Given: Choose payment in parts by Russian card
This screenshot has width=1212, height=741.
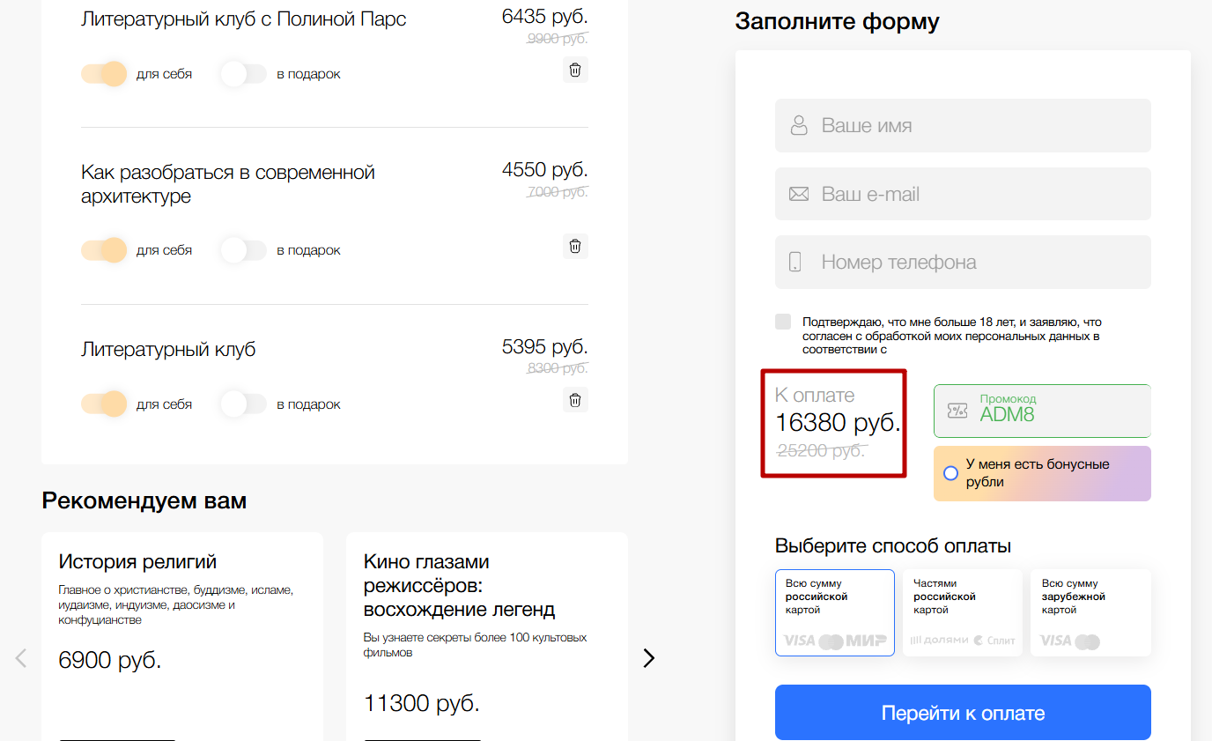Looking at the screenshot, I should (x=962, y=612).
